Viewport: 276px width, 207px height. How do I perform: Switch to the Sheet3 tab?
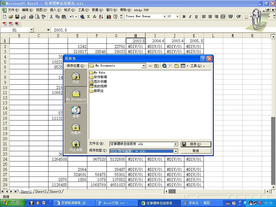click(55, 192)
